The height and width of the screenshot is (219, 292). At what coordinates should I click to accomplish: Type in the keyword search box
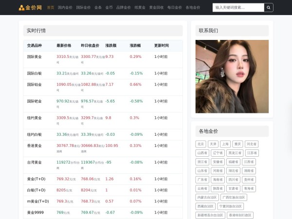[x=238, y=8]
